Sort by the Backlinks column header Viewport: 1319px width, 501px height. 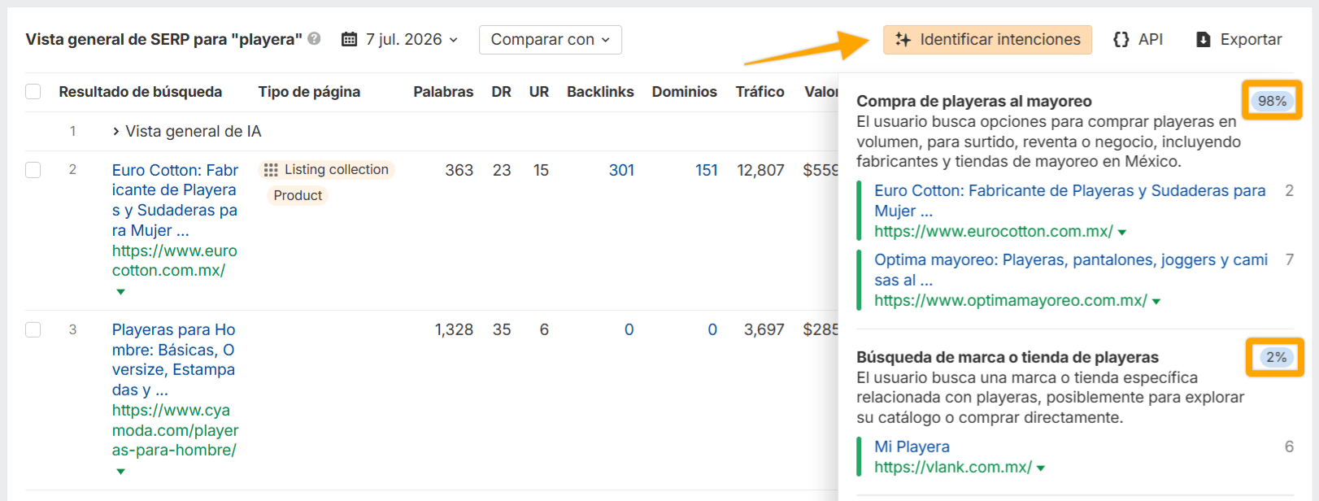(600, 92)
